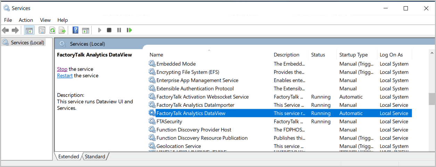The image size is (436, 167).
Task: Click the Restart Service toolbar icon
Action: [x=129, y=30]
